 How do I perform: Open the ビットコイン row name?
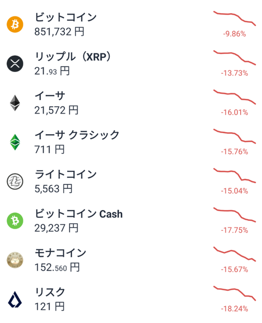tap(65, 17)
